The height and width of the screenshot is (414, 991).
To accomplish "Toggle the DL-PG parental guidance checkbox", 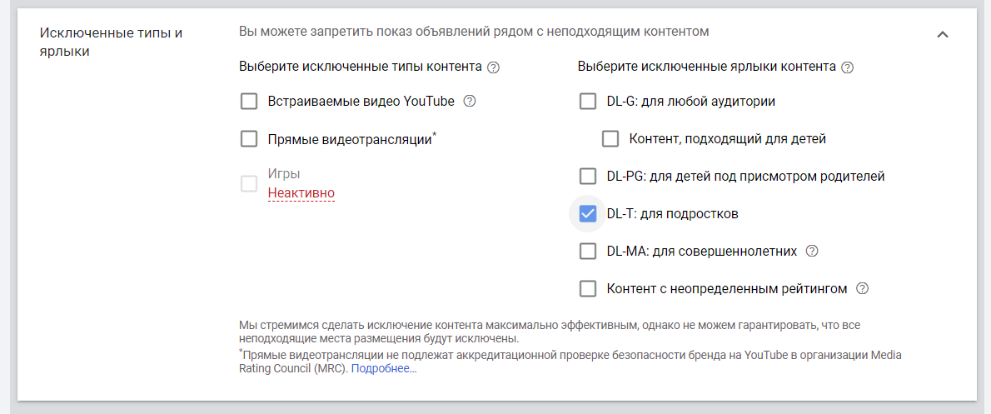I will point(588,177).
